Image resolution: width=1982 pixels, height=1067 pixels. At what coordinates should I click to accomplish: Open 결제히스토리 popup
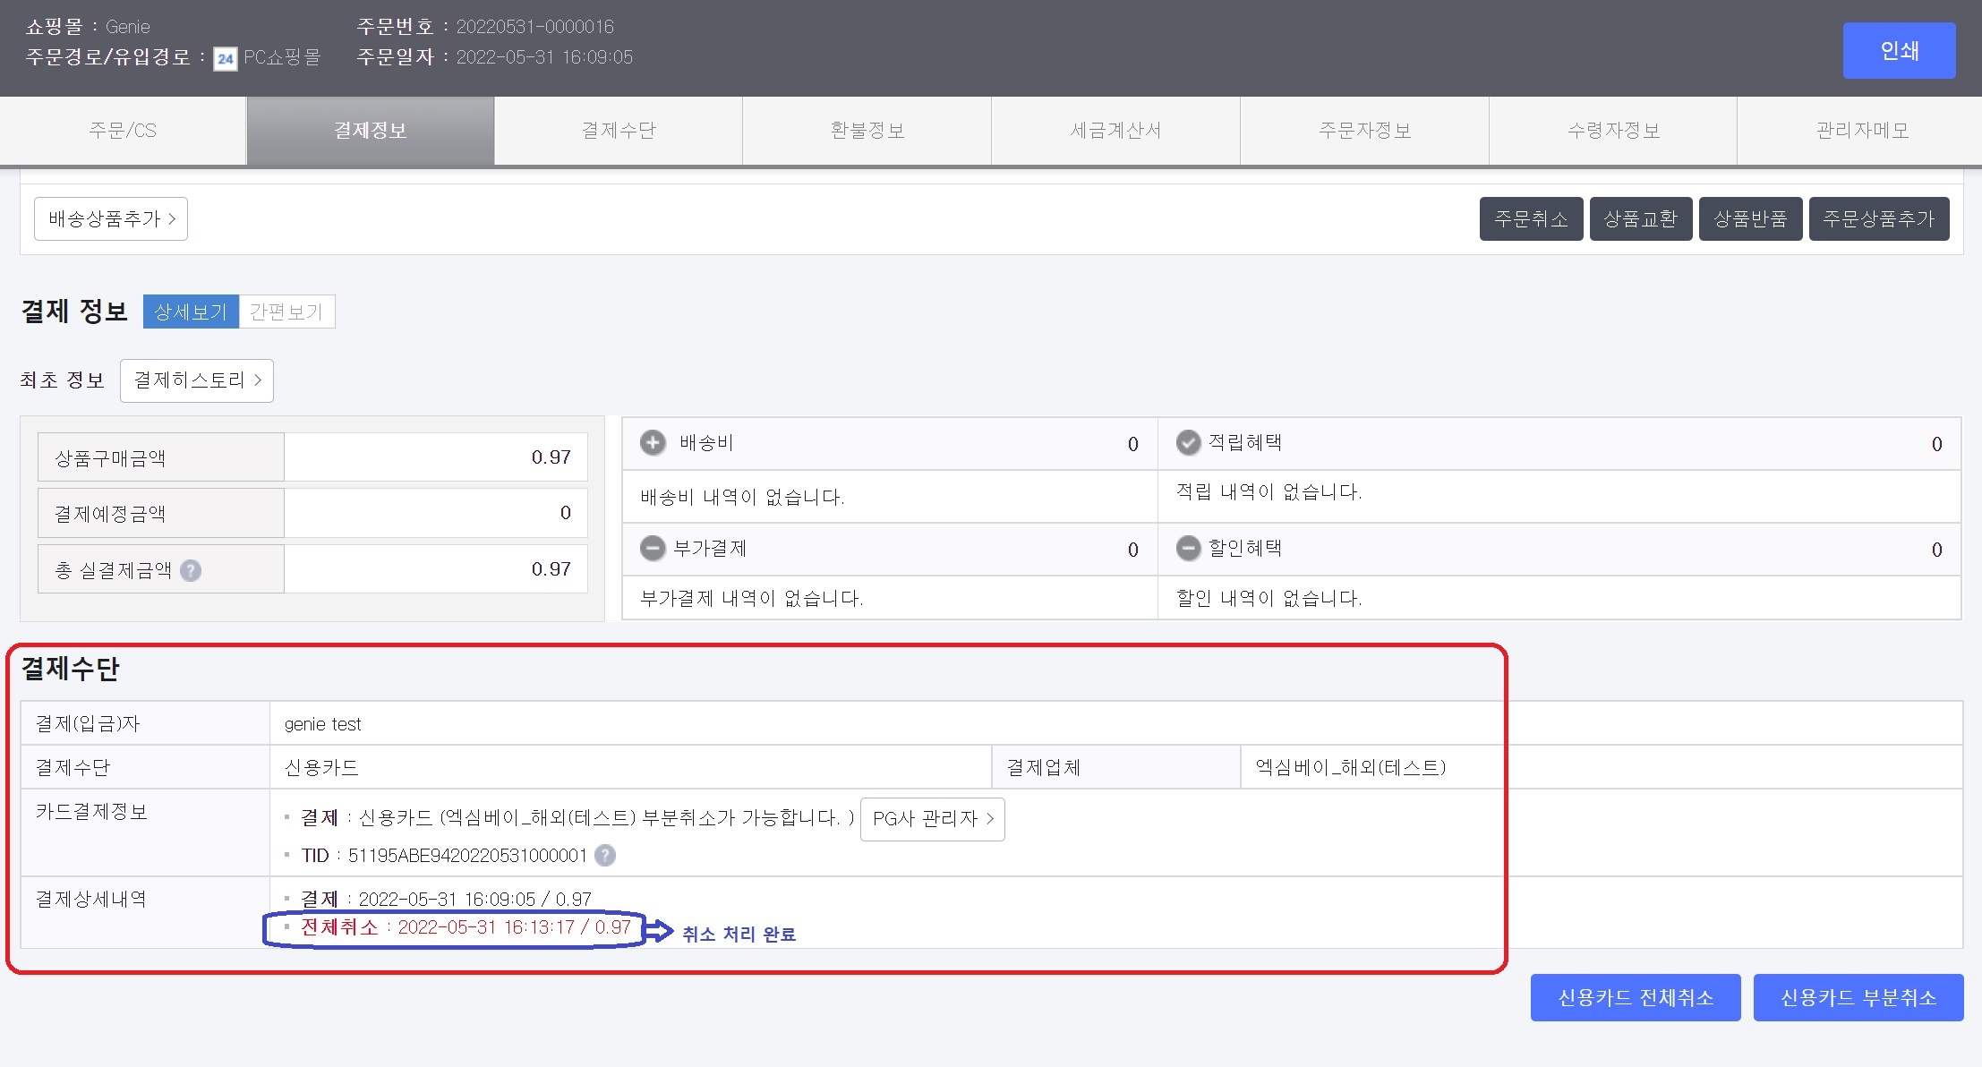coord(197,380)
